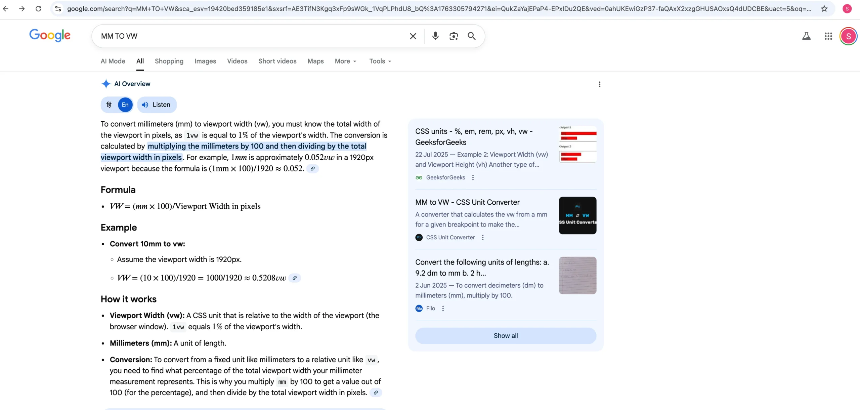Viewport: 860px width, 410px height.
Task: Open the Tools dropdown
Action: (380, 61)
